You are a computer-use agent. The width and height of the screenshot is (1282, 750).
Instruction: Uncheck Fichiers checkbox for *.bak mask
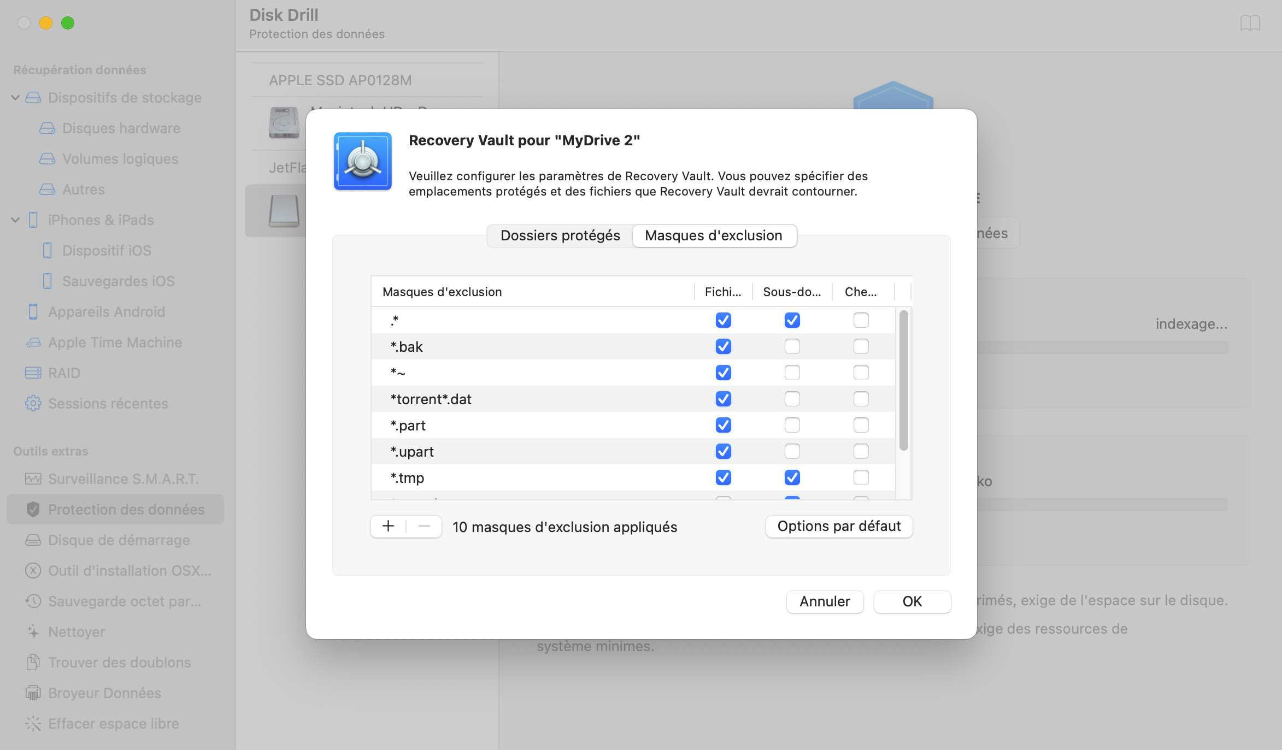(x=724, y=346)
